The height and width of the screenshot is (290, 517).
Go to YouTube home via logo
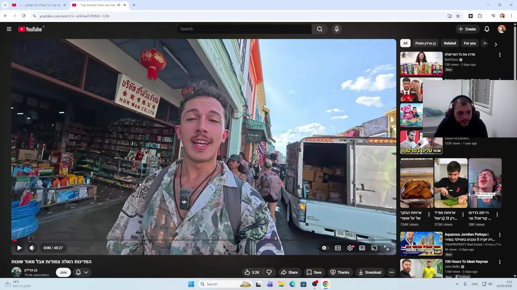[30, 29]
